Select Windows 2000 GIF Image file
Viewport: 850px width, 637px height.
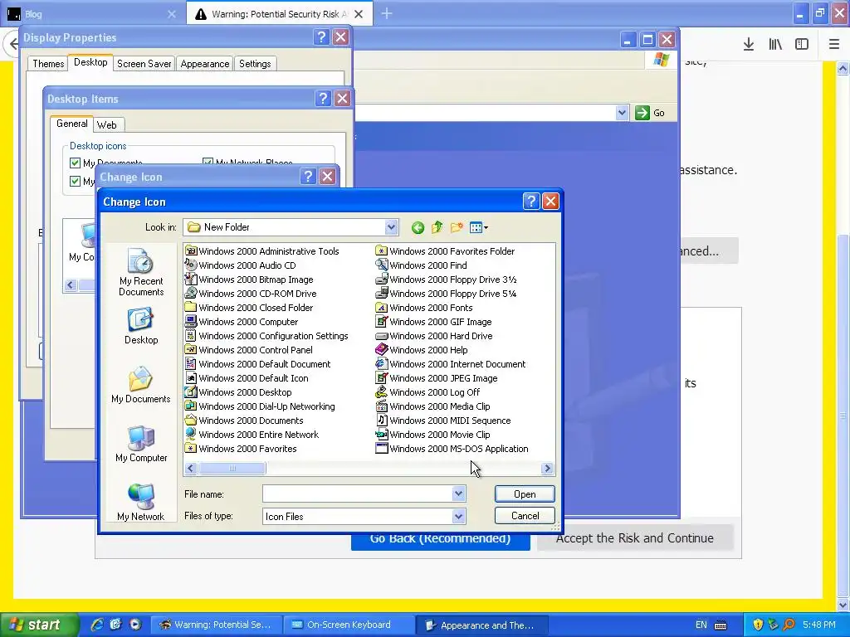tap(434, 321)
